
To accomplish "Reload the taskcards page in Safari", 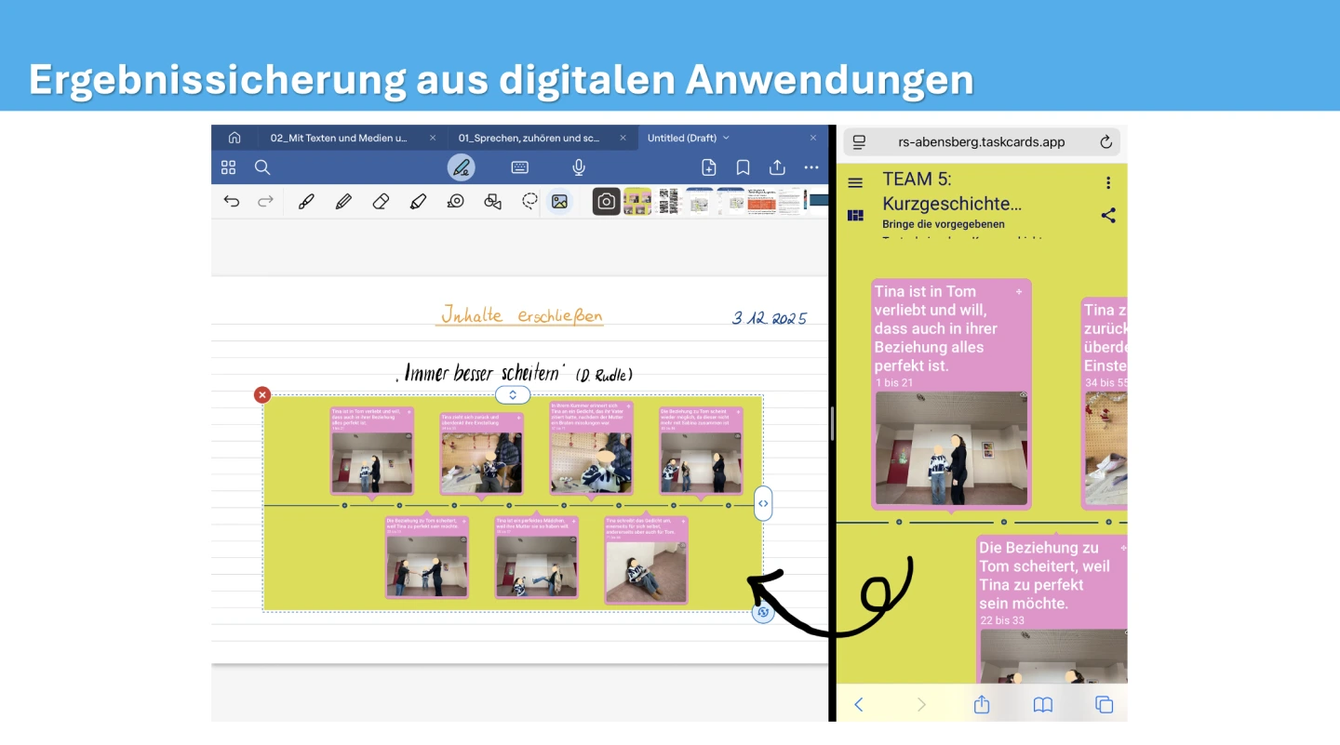I will click(1105, 142).
